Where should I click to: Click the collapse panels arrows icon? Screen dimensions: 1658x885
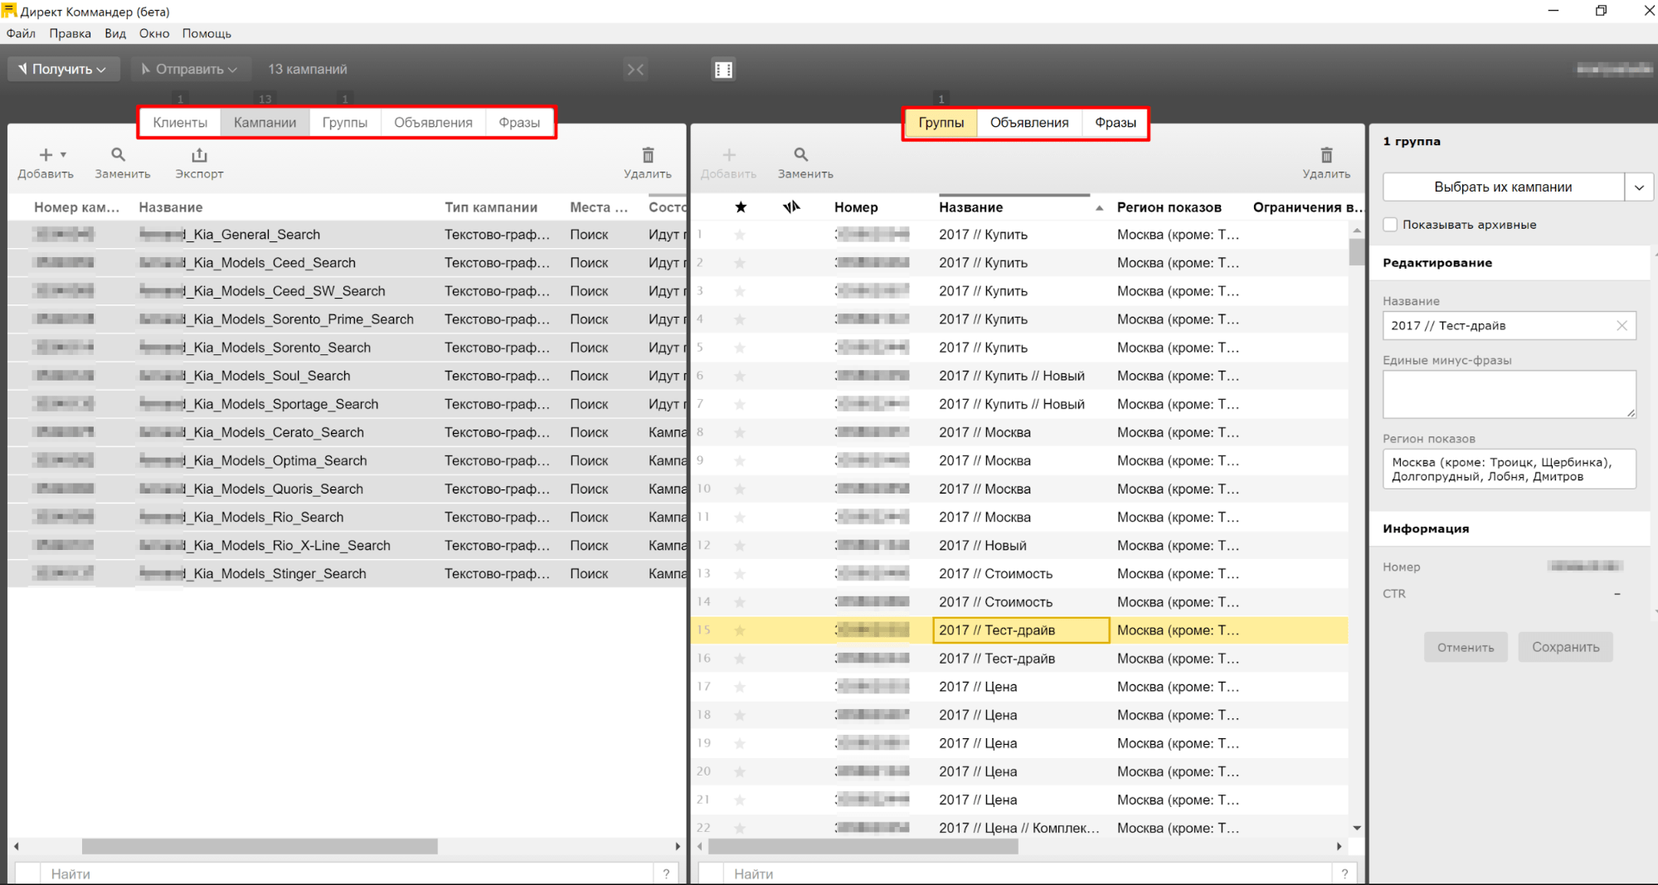635,70
